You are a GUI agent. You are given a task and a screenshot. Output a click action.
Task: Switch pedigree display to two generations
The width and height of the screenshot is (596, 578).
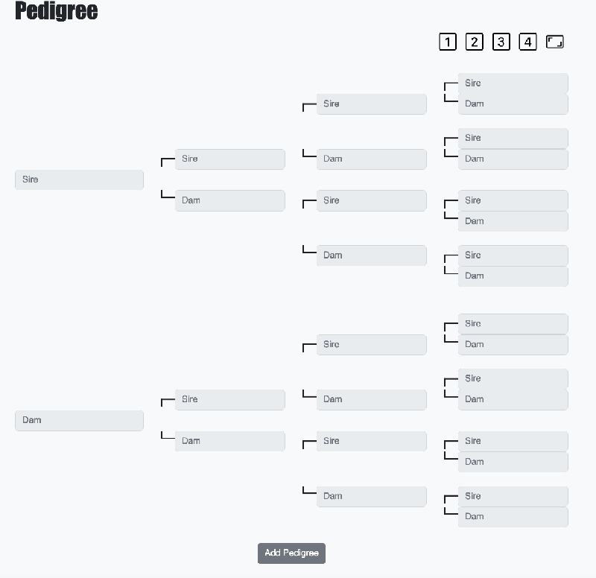click(475, 42)
